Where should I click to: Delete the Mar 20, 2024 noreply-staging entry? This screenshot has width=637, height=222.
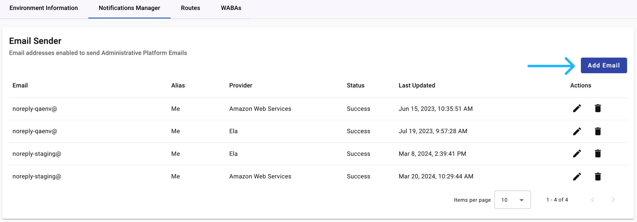[598, 176]
